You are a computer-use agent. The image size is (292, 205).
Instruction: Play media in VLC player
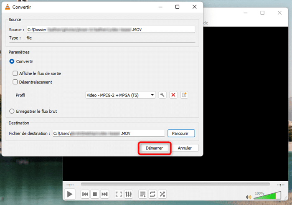[70, 194]
